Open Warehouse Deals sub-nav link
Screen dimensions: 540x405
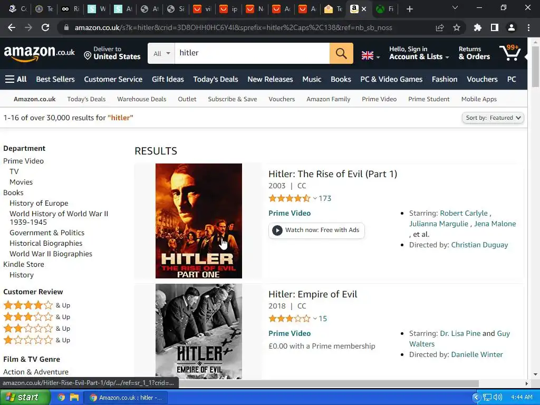pos(141,99)
